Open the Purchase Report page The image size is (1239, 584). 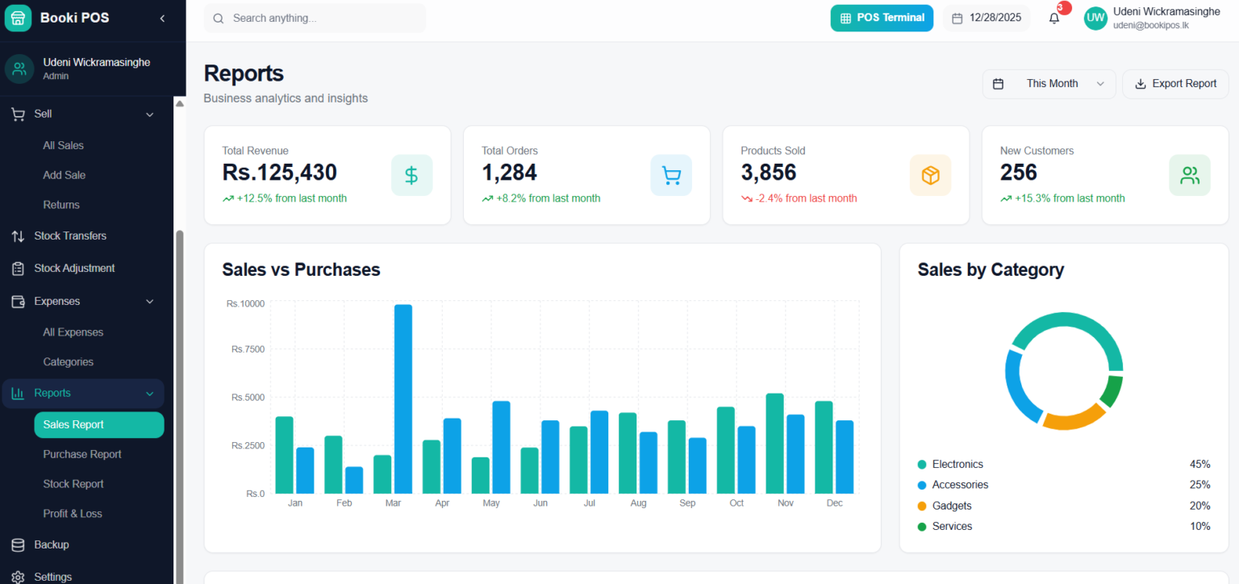pos(82,454)
